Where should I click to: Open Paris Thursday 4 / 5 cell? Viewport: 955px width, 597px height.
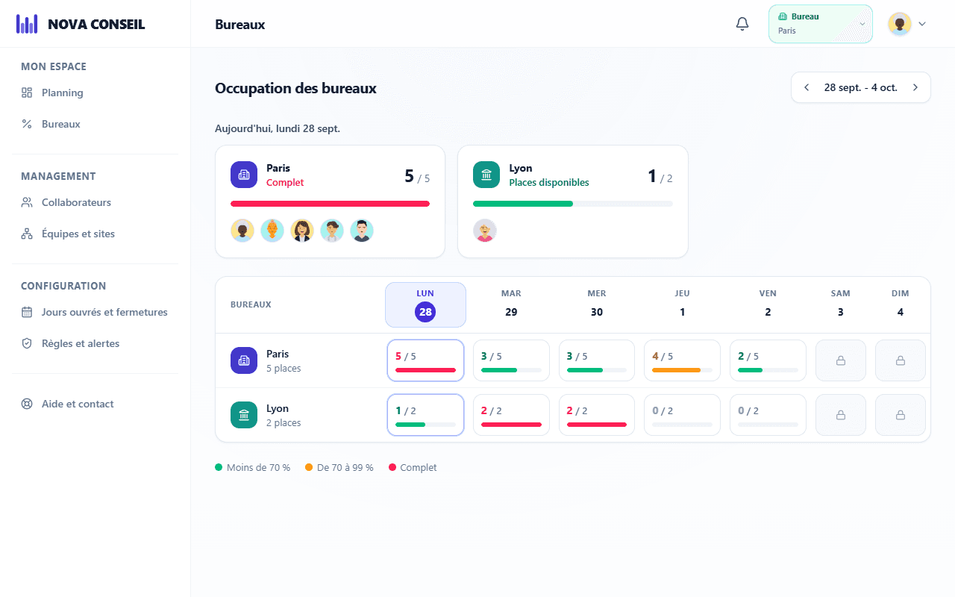682,360
